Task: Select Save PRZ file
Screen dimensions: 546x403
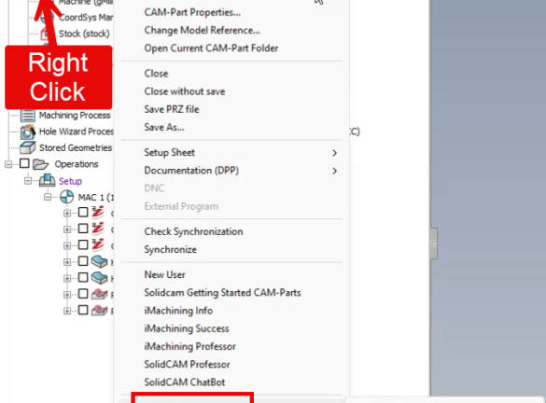Action: pyautogui.click(x=172, y=109)
